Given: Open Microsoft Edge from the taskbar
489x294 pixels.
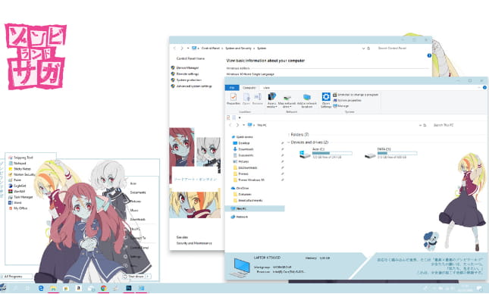Looking at the screenshot, I should tap(41, 289).
